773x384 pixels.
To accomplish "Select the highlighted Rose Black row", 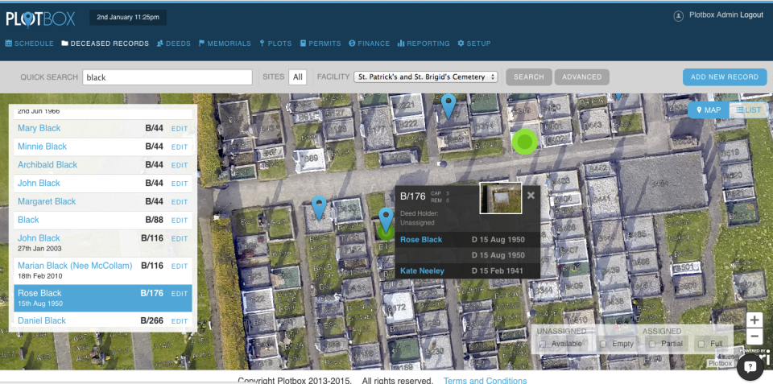I will (x=102, y=298).
